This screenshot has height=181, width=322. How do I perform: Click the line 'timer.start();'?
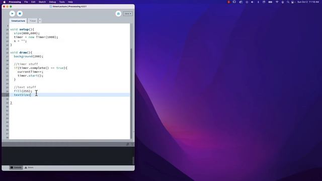point(30,75)
